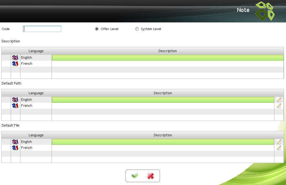Screen dimensions: 286x185
Task: Click Language column header in Description table
Action: [x=36, y=51]
